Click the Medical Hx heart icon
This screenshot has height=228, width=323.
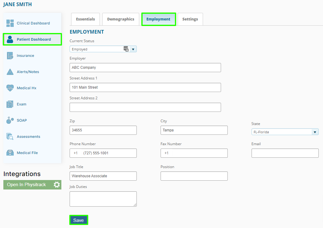click(10, 88)
